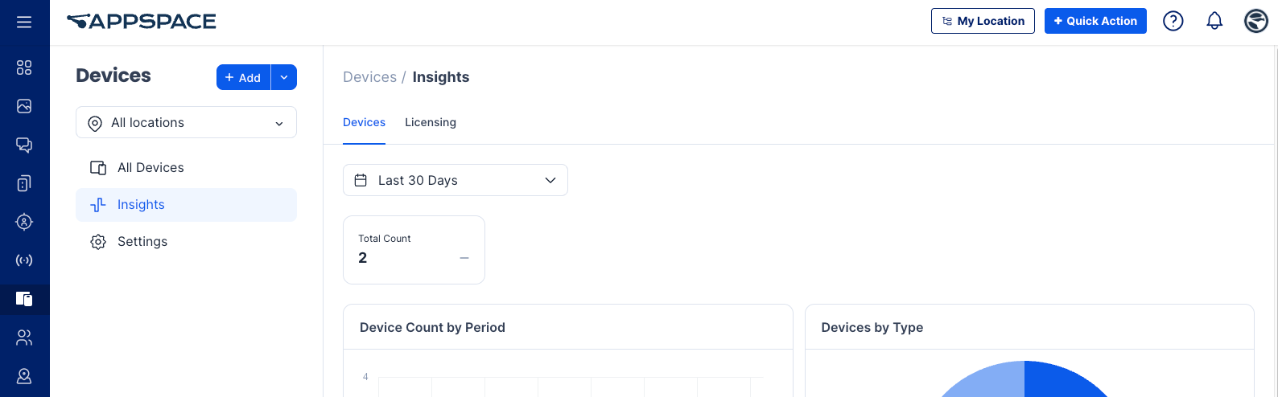
Task: Expand the All locations dropdown
Action: click(x=186, y=122)
